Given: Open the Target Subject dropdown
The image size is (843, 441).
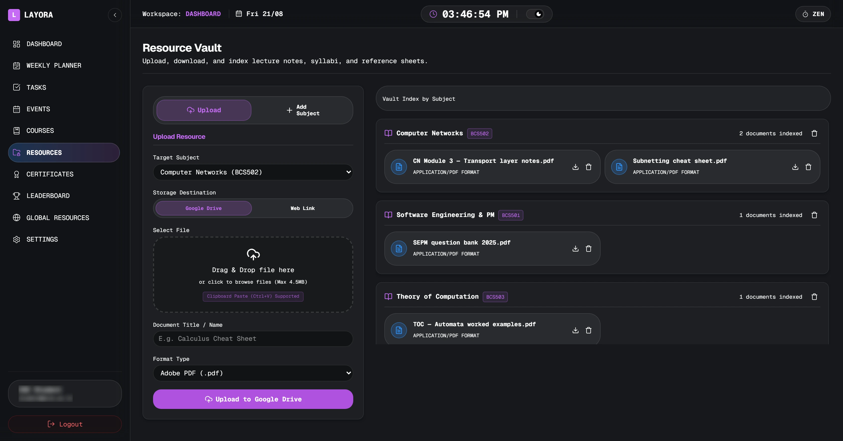Looking at the screenshot, I should pyautogui.click(x=253, y=172).
